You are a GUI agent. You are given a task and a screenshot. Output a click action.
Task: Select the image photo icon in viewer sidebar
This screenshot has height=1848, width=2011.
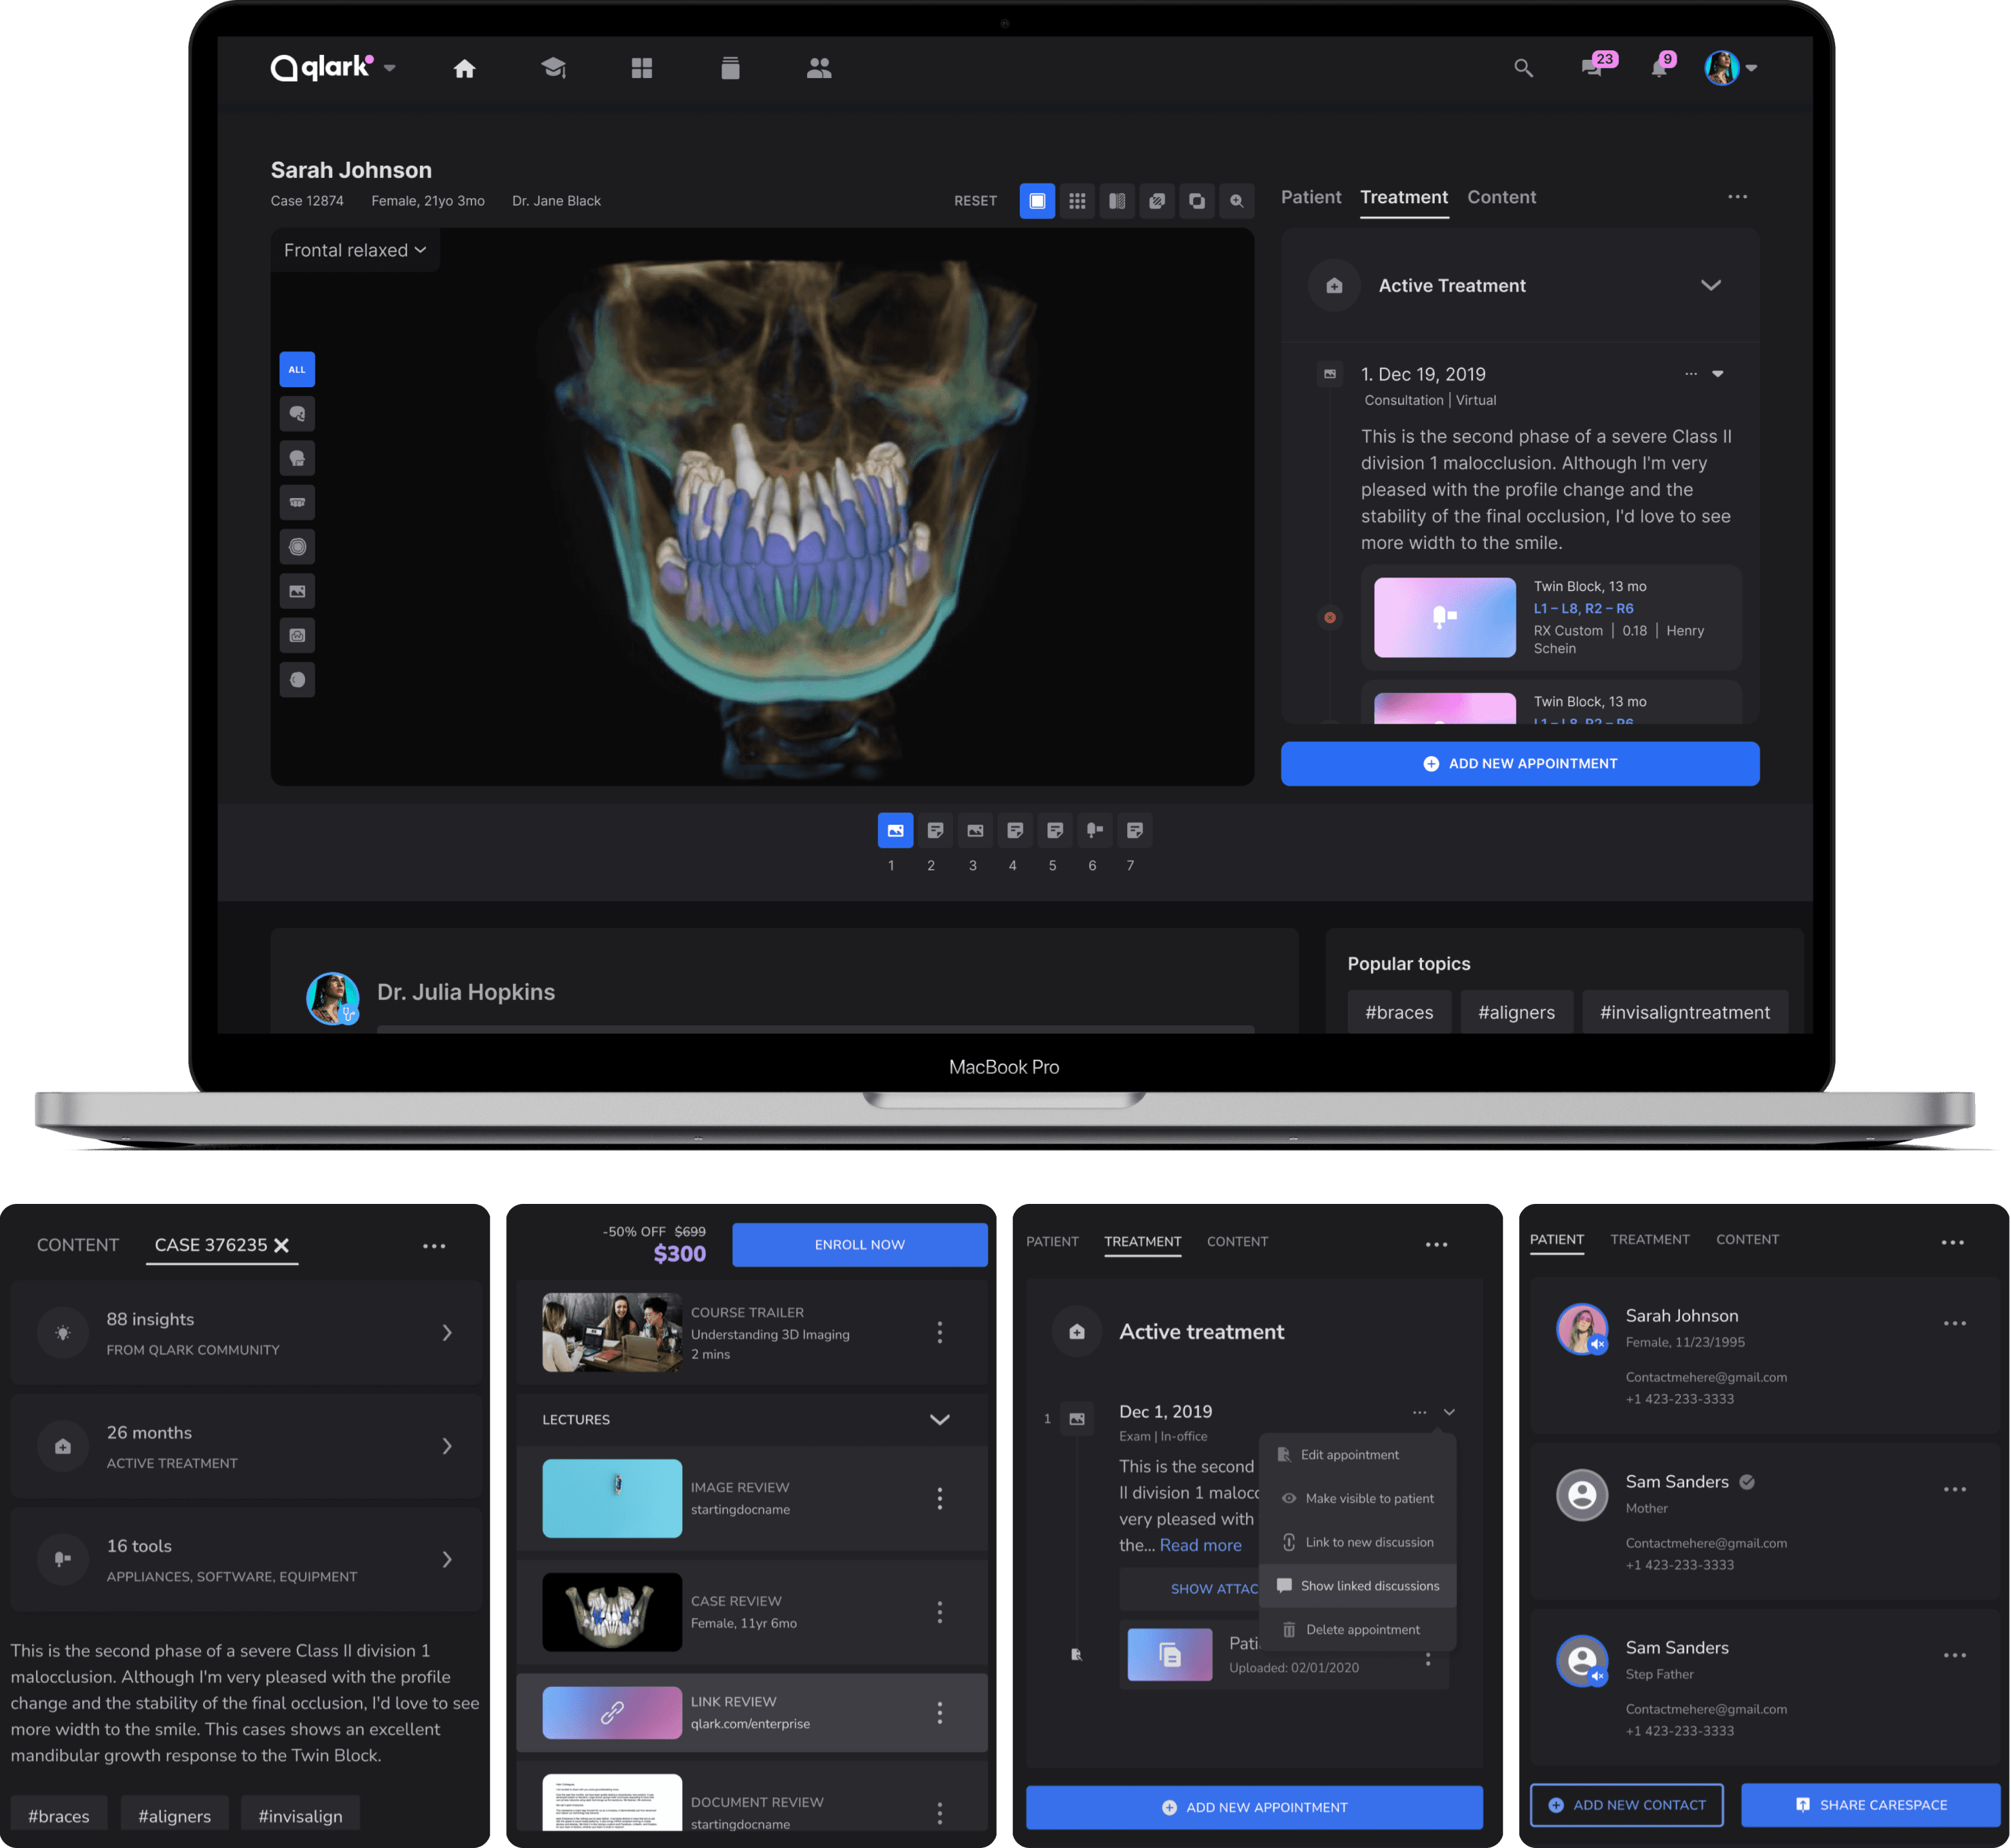(x=297, y=591)
